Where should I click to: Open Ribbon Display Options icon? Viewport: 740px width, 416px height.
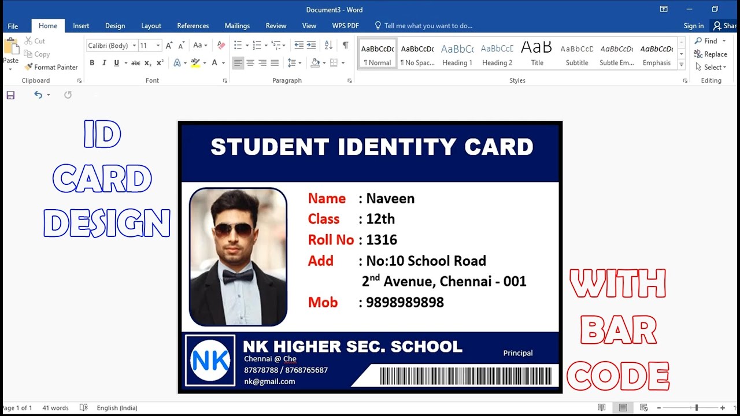(664, 9)
